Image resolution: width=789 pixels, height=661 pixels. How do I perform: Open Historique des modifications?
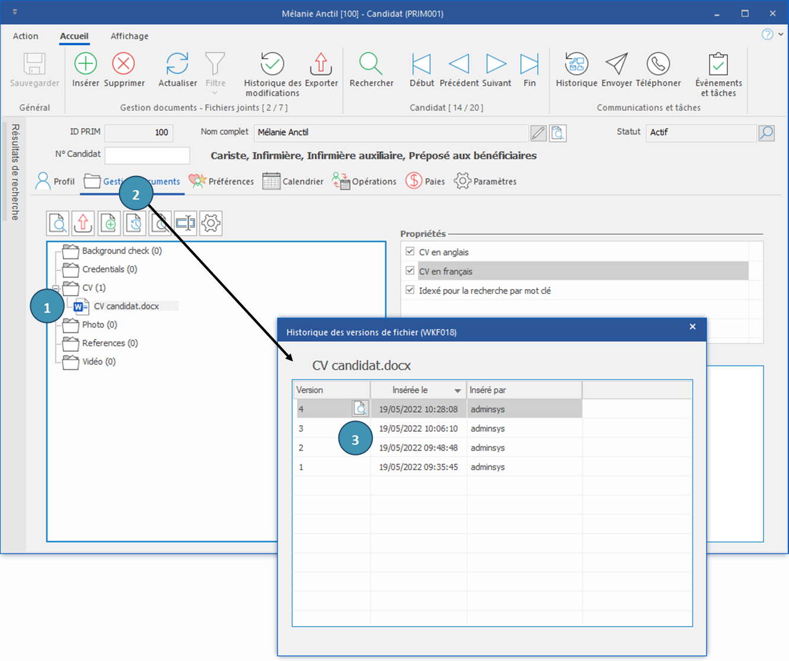pyautogui.click(x=272, y=63)
